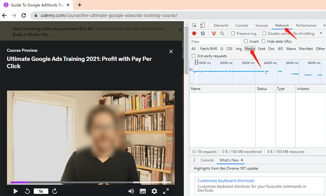Viewport: 326px width, 196px height.
Task: Close the Course Preview panel
Action: [171, 51]
